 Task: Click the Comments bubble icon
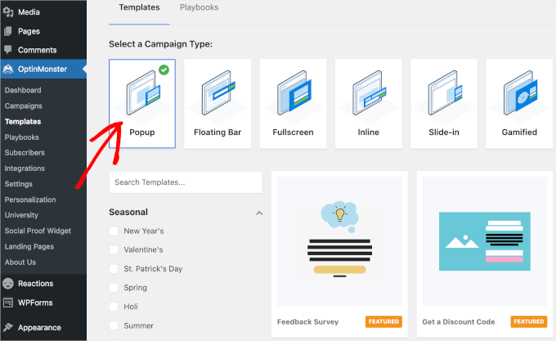click(8, 50)
